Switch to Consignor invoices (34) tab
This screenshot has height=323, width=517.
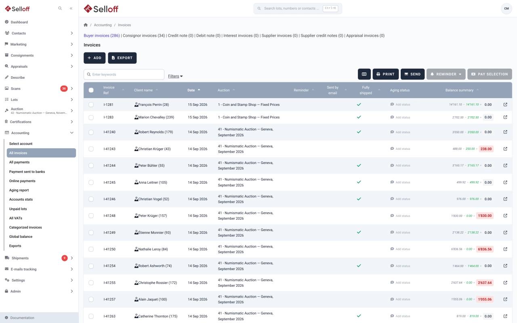144,36
